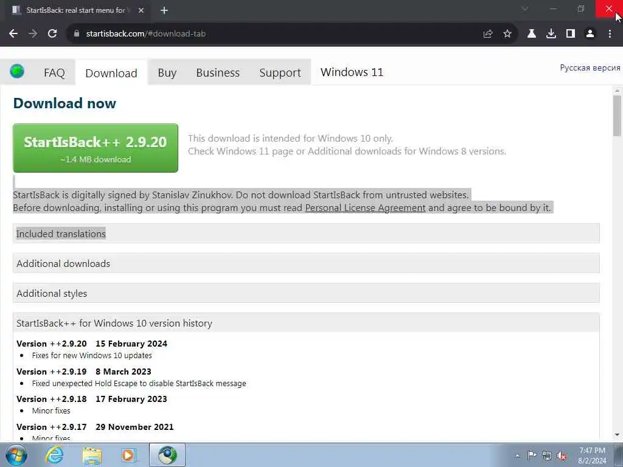Open Action Center flag icon
623x467 pixels.
click(532, 455)
